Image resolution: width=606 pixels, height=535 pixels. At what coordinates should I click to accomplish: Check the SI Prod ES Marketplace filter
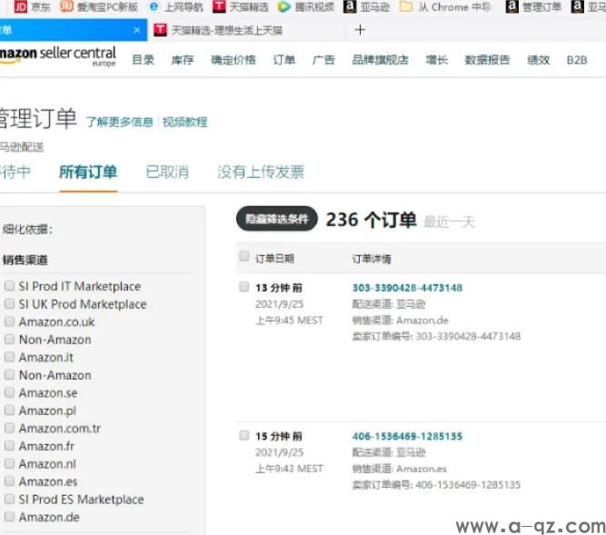[x=9, y=499]
